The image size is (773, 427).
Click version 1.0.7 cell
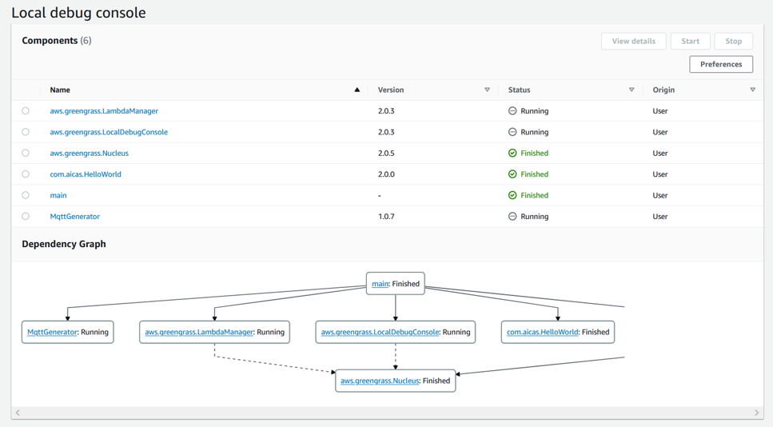[387, 217]
